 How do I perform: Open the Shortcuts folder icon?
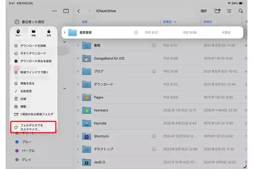click(x=86, y=136)
